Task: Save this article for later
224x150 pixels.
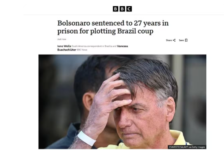Action: click(183, 40)
